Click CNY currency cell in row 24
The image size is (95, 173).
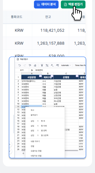pos(82,144)
